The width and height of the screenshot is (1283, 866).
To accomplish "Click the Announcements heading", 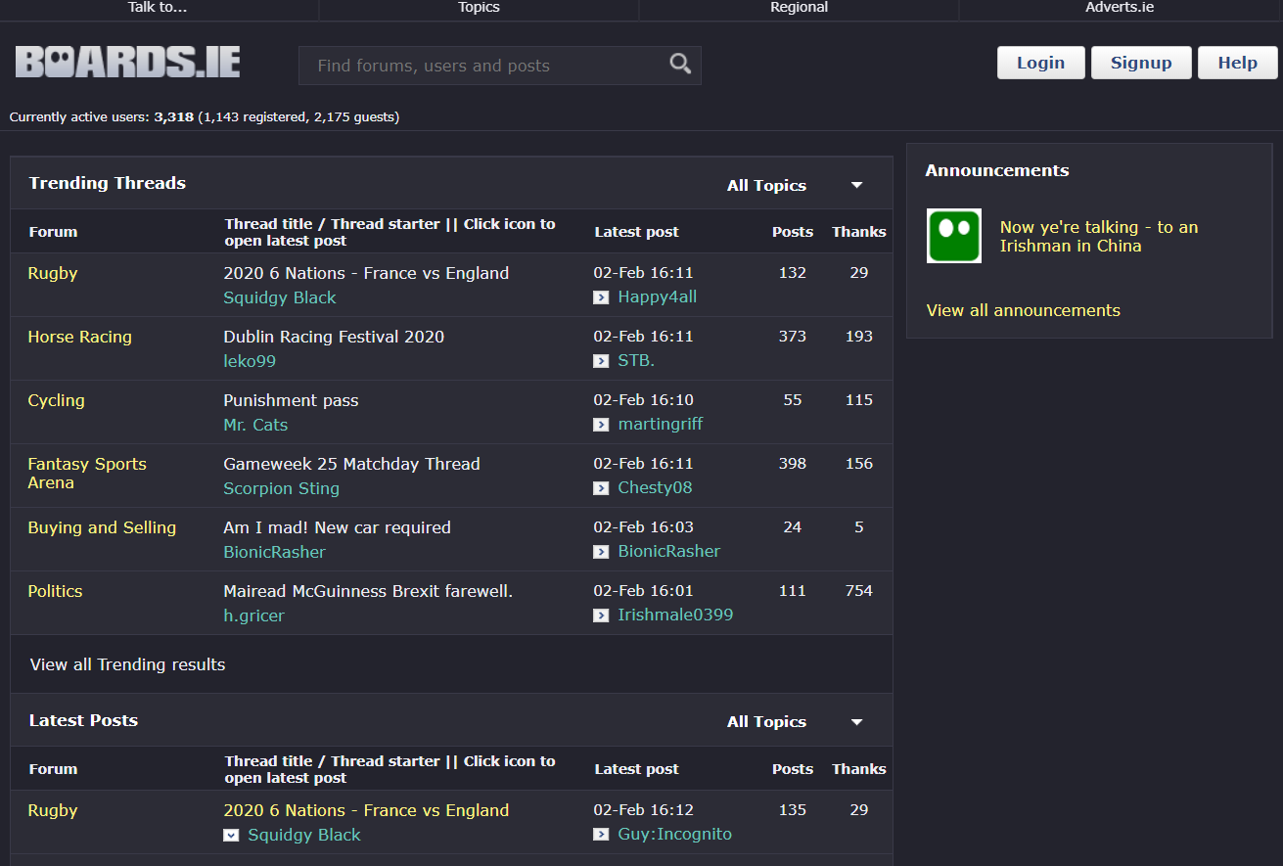I will [x=997, y=170].
